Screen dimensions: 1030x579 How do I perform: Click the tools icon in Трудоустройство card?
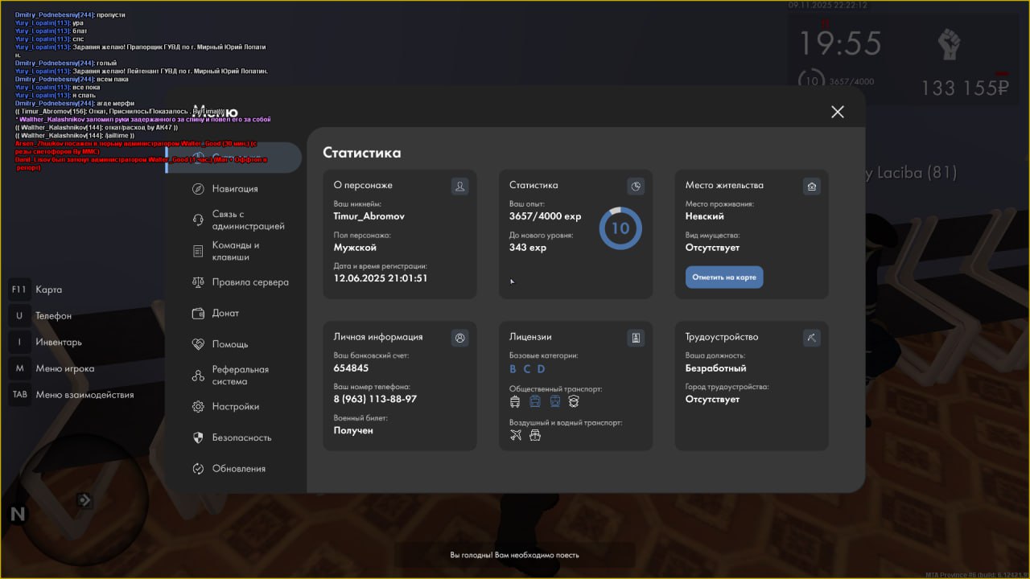[812, 339]
